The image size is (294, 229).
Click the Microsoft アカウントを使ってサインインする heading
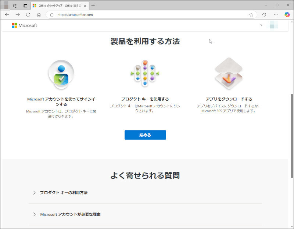click(61, 101)
